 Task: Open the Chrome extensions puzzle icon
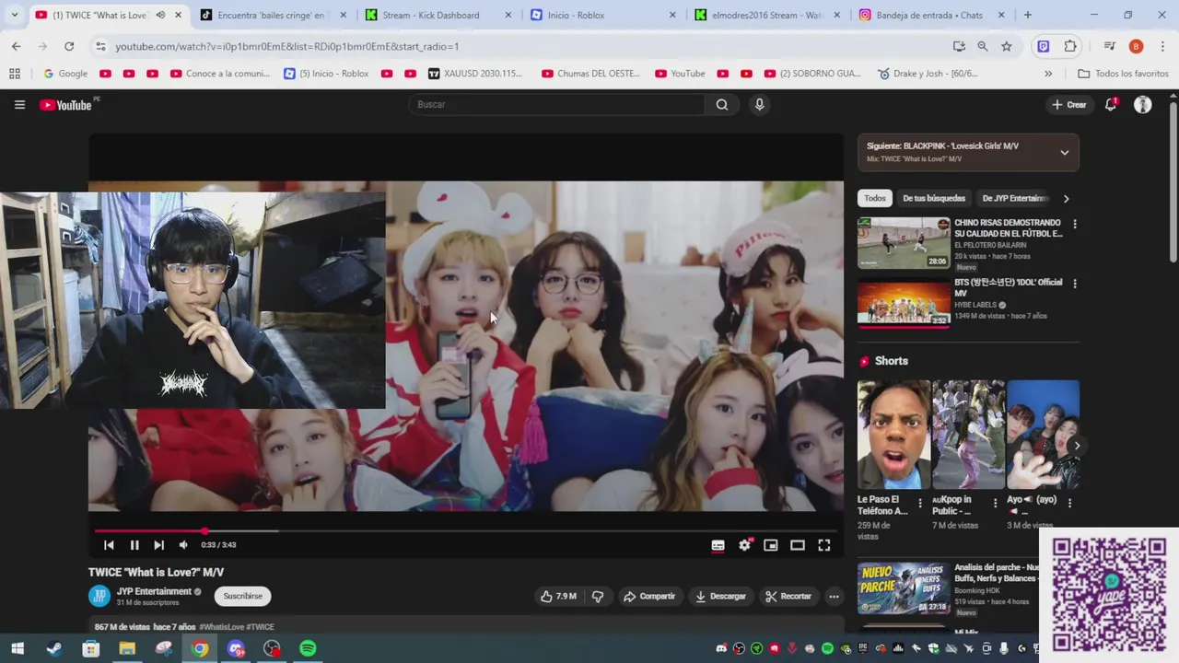pos(1070,46)
